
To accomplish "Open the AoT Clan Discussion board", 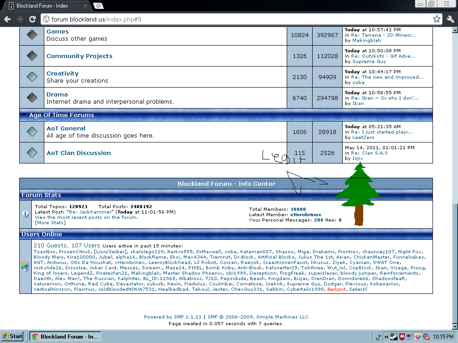I will tap(79, 153).
